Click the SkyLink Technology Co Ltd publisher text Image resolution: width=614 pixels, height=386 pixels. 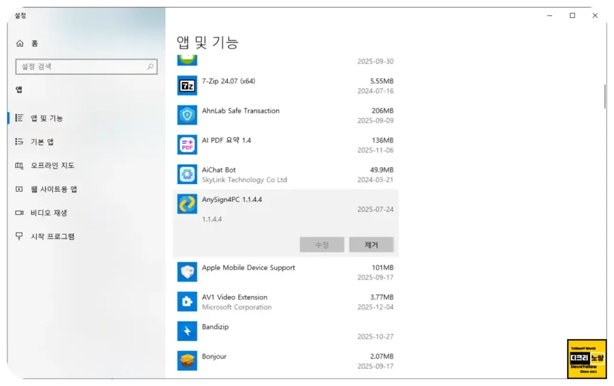(x=245, y=180)
